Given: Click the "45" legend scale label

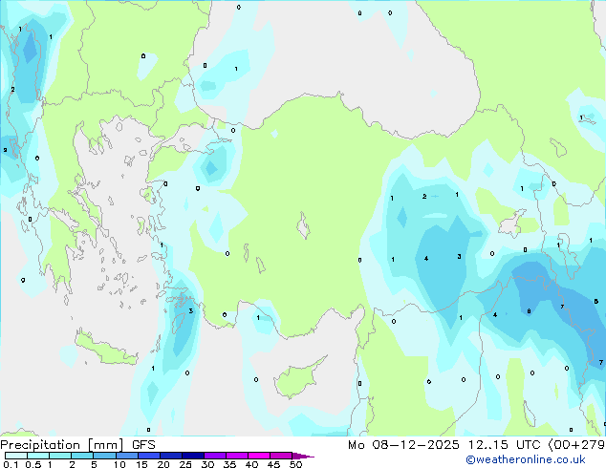Looking at the screenshot, I should (x=273, y=464).
